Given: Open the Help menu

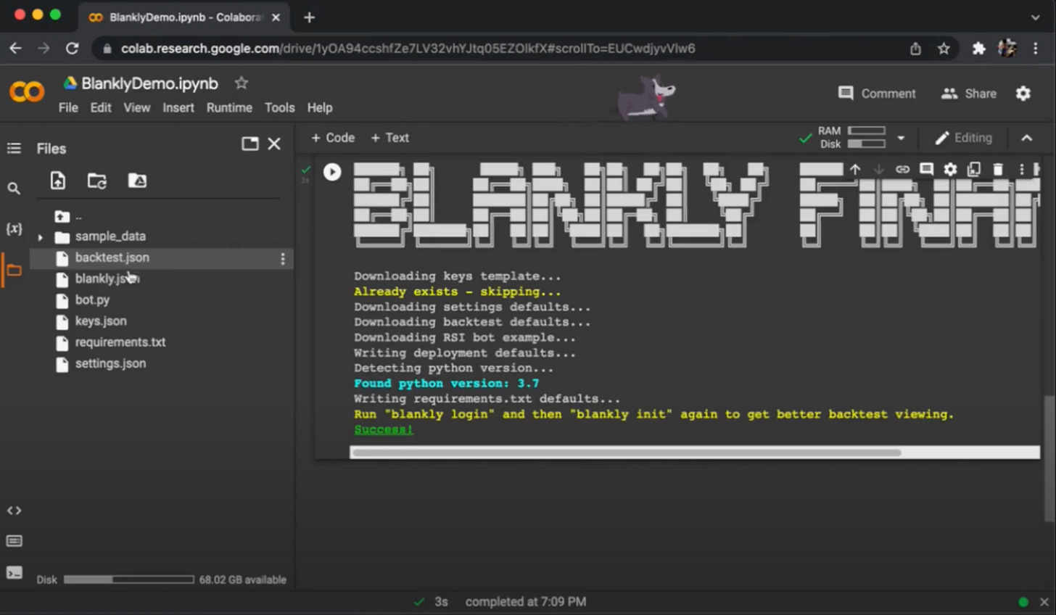Looking at the screenshot, I should click(x=320, y=107).
